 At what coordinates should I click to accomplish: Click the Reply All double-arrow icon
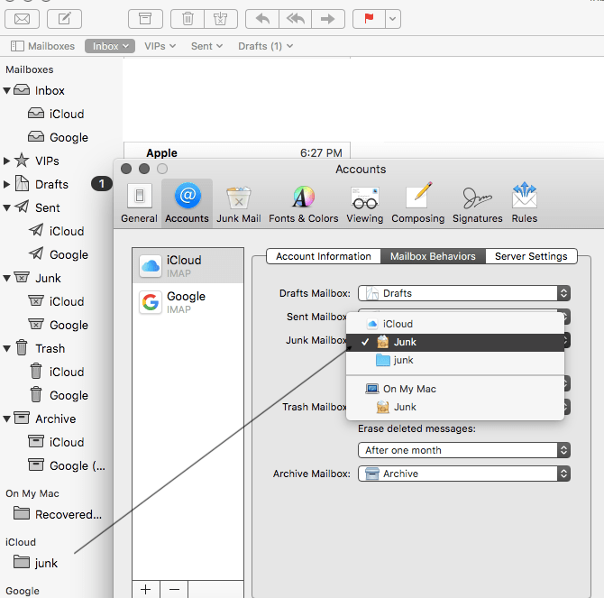[295, 19]
